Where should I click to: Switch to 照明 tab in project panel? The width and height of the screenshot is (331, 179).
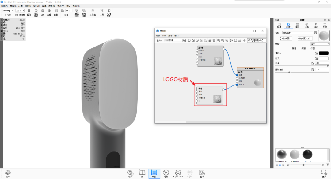(316, 25)
